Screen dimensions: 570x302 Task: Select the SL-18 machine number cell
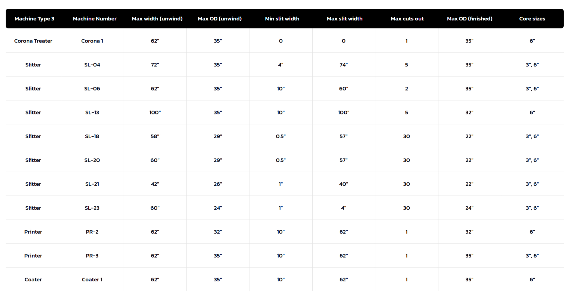(92, 136)
